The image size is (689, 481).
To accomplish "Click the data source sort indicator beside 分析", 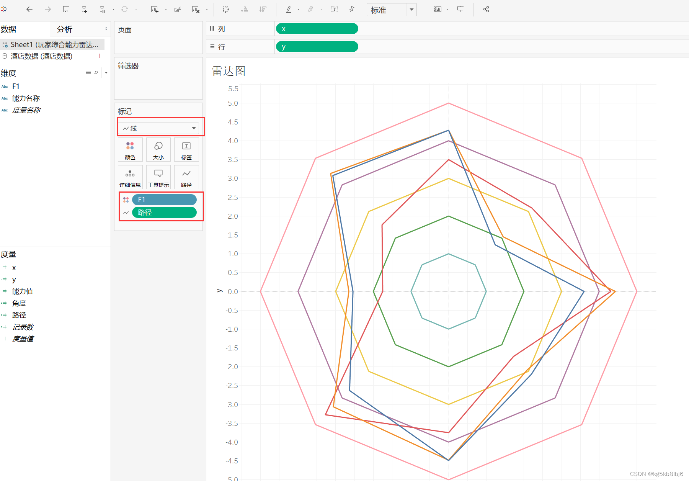I will (x=106, y=29).
